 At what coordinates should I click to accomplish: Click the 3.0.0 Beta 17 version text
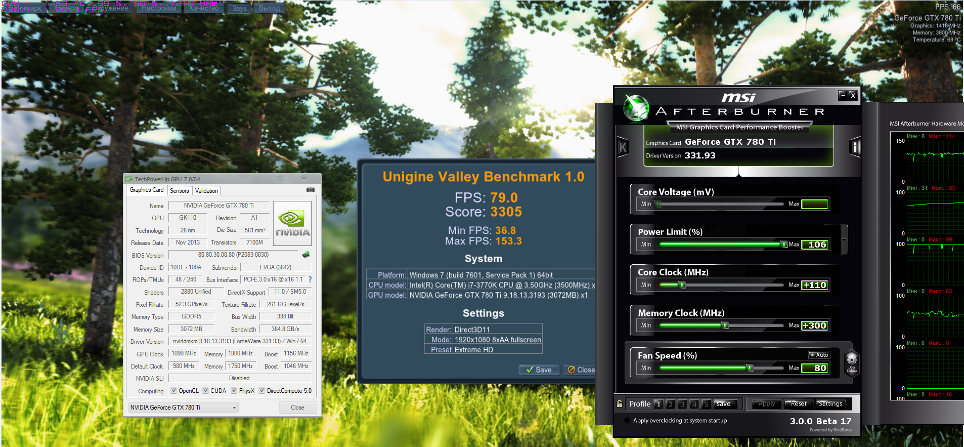[820, 421]
